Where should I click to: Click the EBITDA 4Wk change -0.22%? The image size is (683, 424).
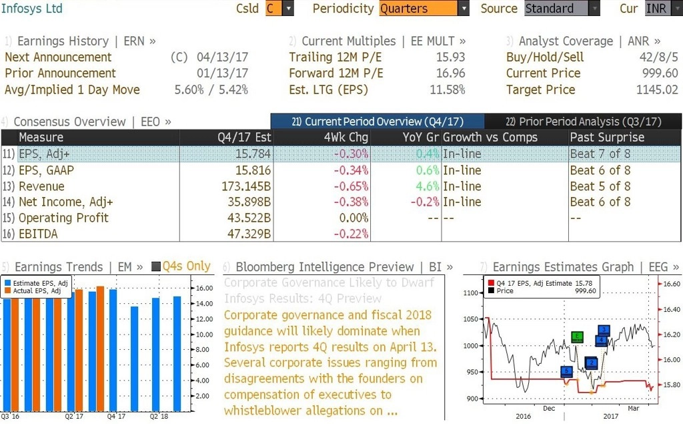pyautogui.click(x=351, y=234)
